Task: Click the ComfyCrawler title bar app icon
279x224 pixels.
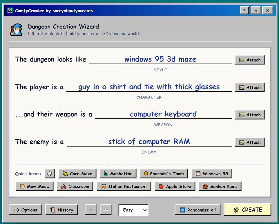Action: (x=10, y=10)
